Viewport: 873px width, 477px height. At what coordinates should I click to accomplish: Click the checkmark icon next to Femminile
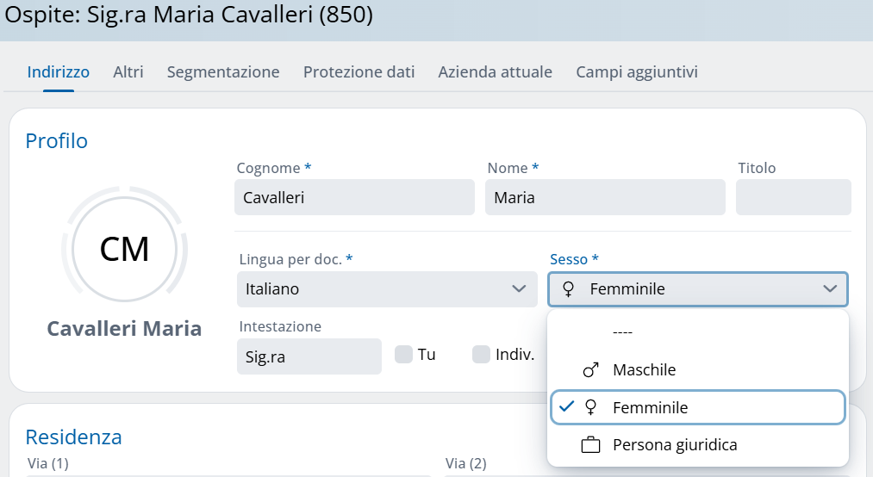pos(565,407)
